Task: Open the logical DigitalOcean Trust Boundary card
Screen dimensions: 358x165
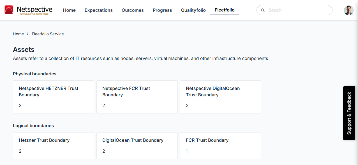Action: 137,146
